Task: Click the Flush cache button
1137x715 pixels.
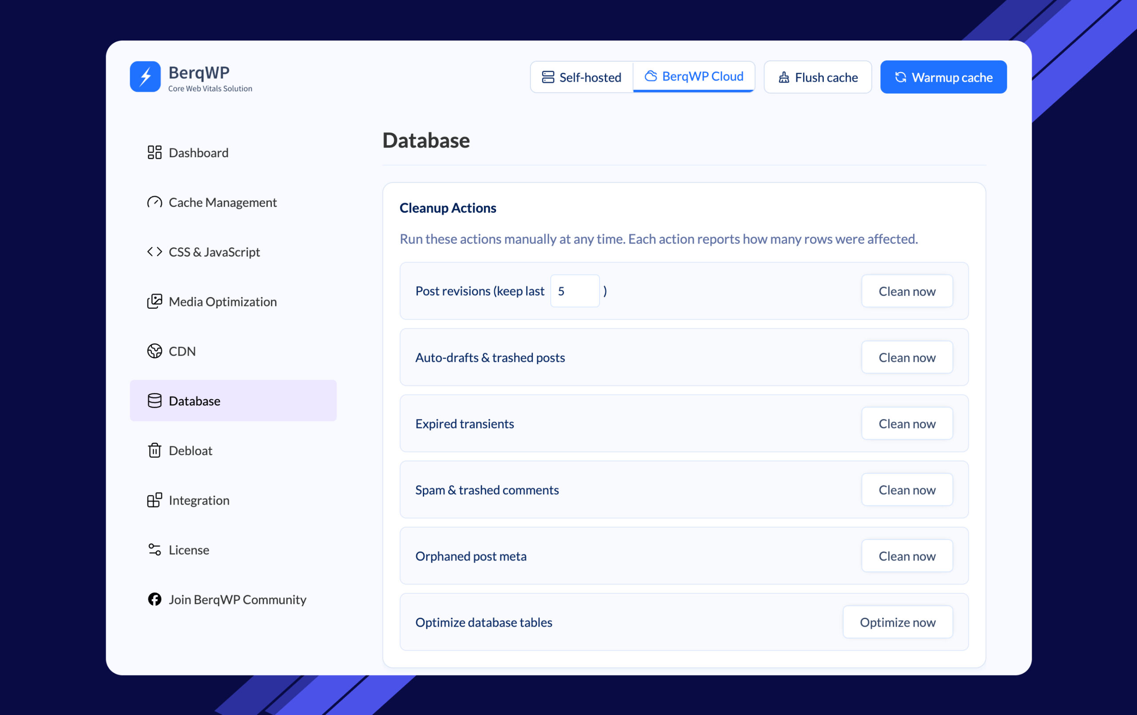Action: pos(818,77)
